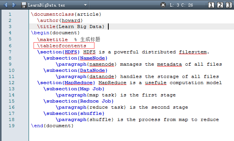Go to next document with right arrow
The width and height of the screenshot is (234, 141).
[14, 5]
